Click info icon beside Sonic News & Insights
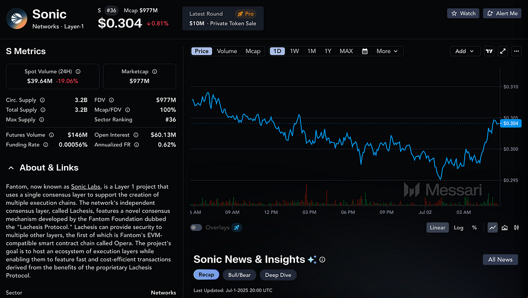The width and height of the screenshot is (528, 298). coord(322,260)
